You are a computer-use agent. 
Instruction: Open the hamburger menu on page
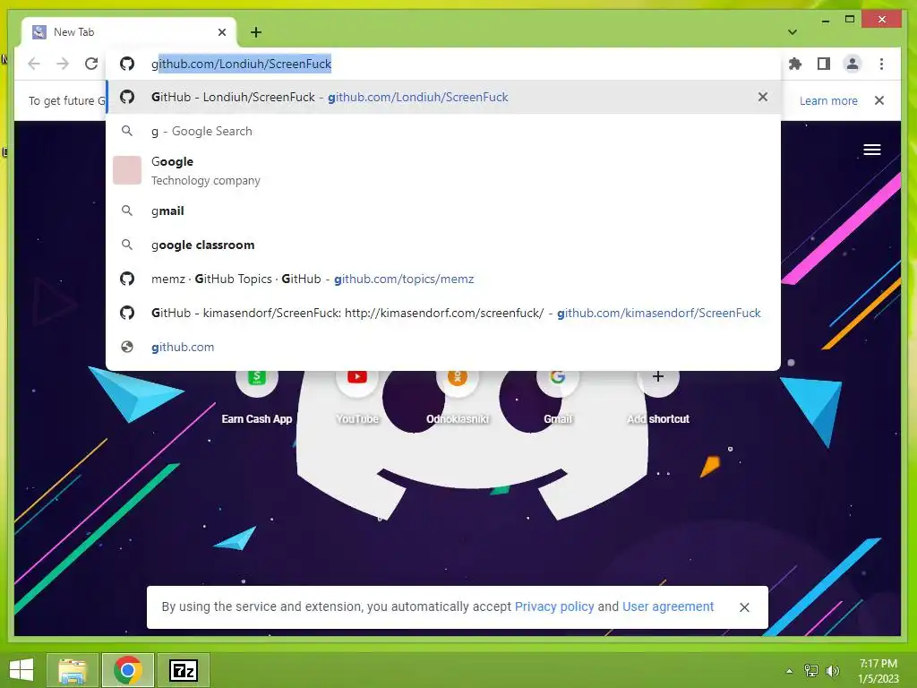pyautogui.click(x=872, y=150)
